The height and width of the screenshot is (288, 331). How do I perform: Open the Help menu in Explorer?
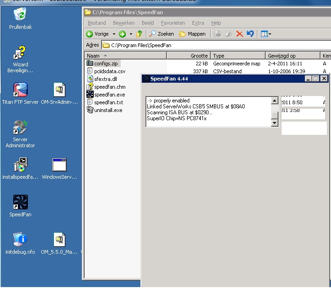216,23
